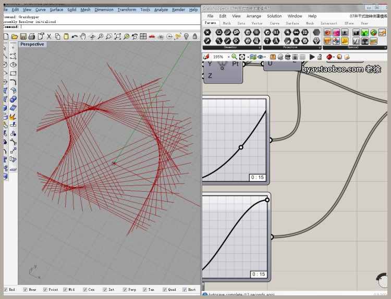The width and height of the screenshot is (391, 299).
Task: Open the Transform menu in Rhino
Action: point(127,9)
